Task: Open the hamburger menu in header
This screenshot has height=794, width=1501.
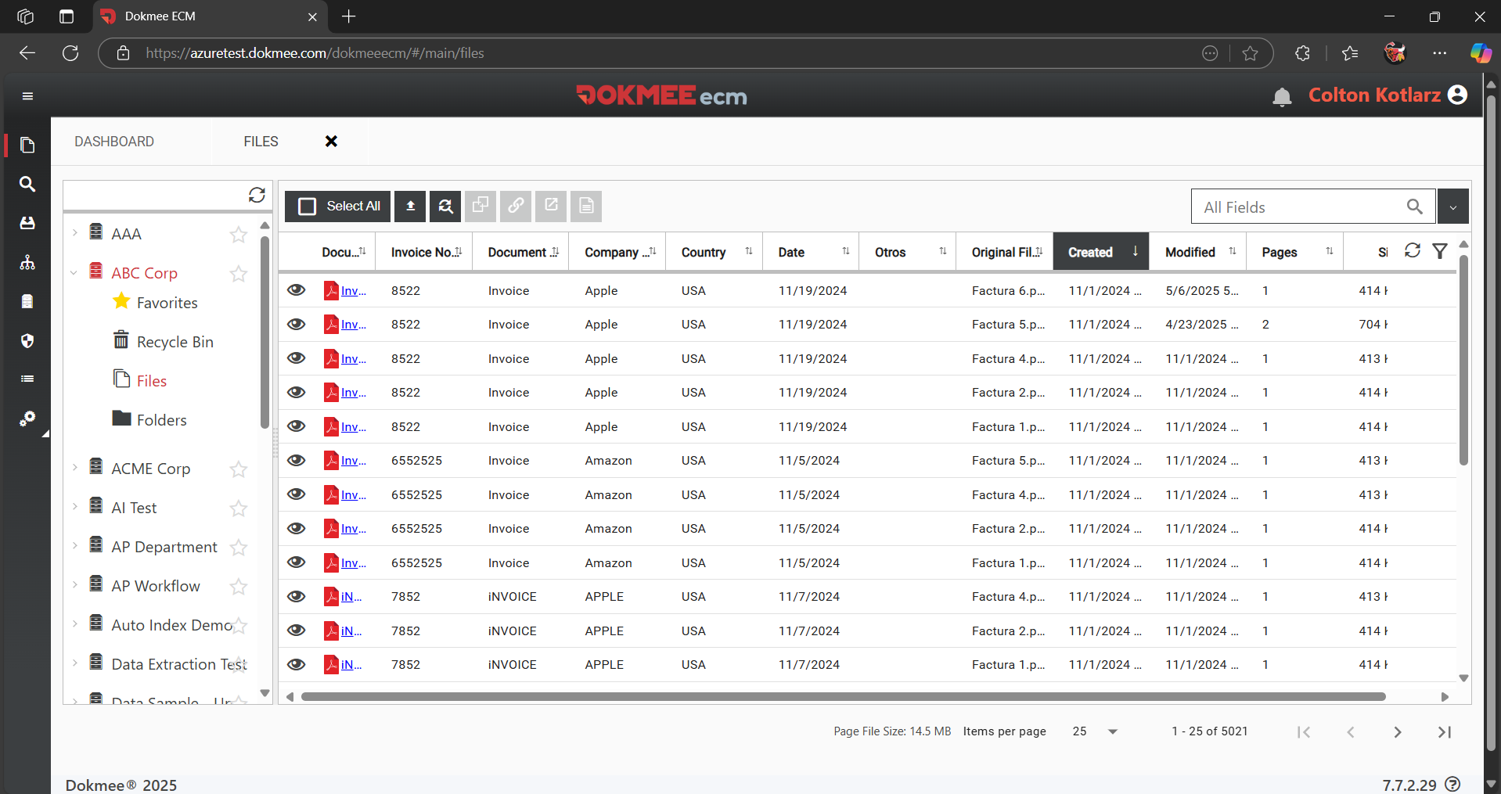Action: pyautogui.click(x=27, y=96)
